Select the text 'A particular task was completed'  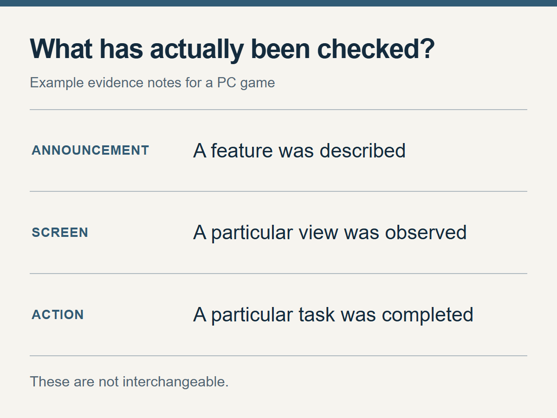point(333,315)
